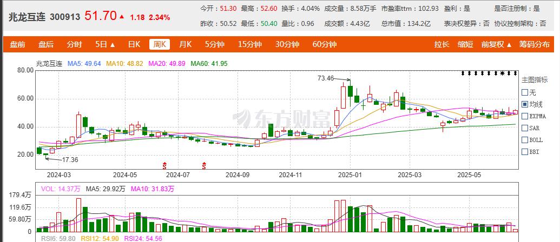Click the red S marker before 2024-07
560x242 pixels.
pos(164,165)
